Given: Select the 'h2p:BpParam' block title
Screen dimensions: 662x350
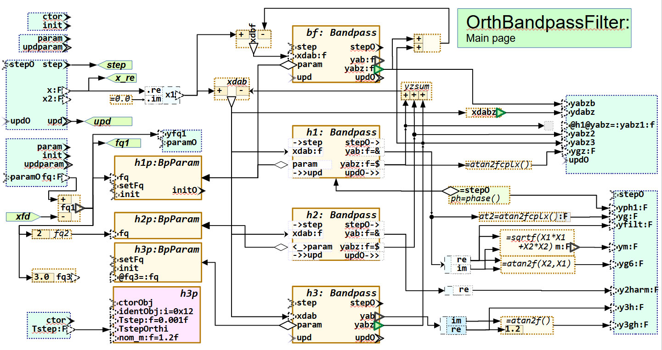Looking at the screenshot, I should click(167, 219).
